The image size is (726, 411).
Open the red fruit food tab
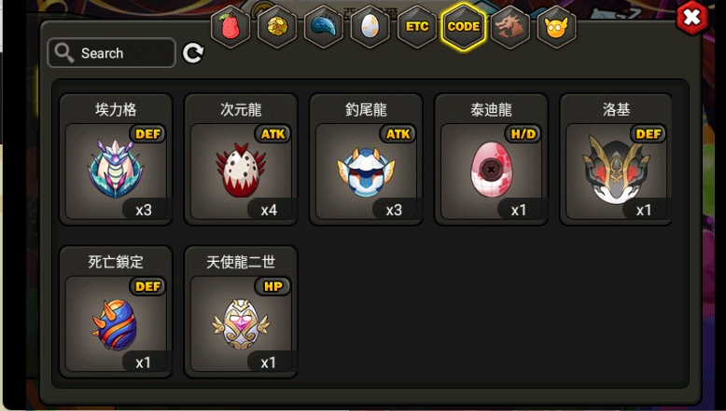pos(230,27)
